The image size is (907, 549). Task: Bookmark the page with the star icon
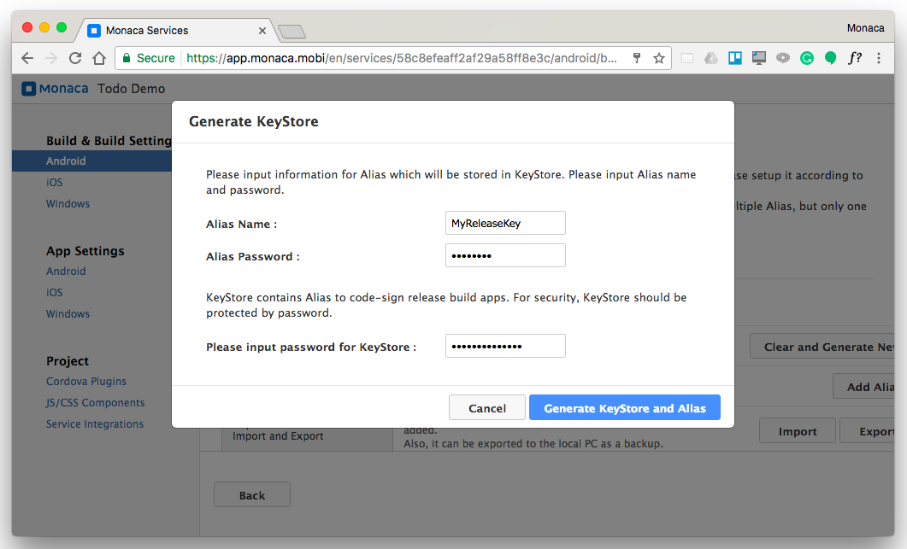[659, 58]
